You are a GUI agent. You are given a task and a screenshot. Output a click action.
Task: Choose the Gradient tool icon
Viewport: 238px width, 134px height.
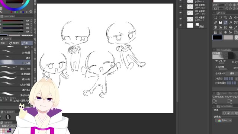point(215,32)
